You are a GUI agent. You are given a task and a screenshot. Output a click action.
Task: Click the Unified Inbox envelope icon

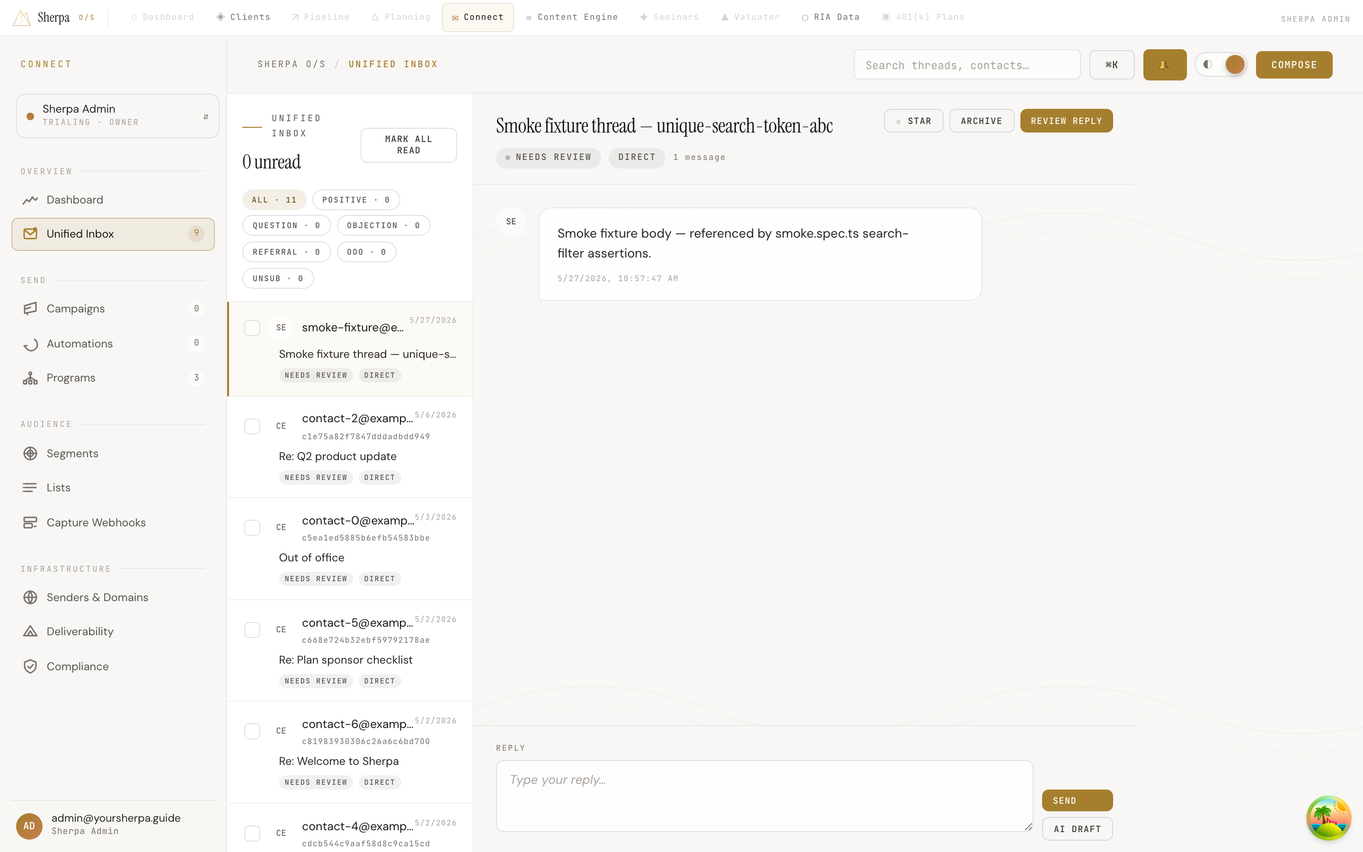tap(30, 234)
